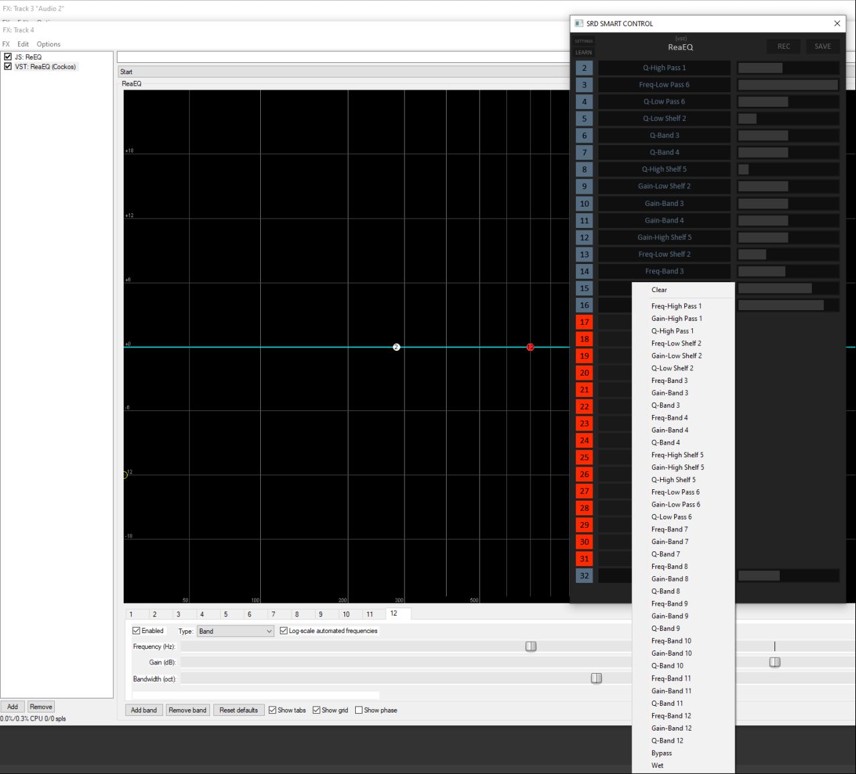The width and height of the screenshot is (856, 774).
Task: Click the Remove band button
Action: point(188,710)
